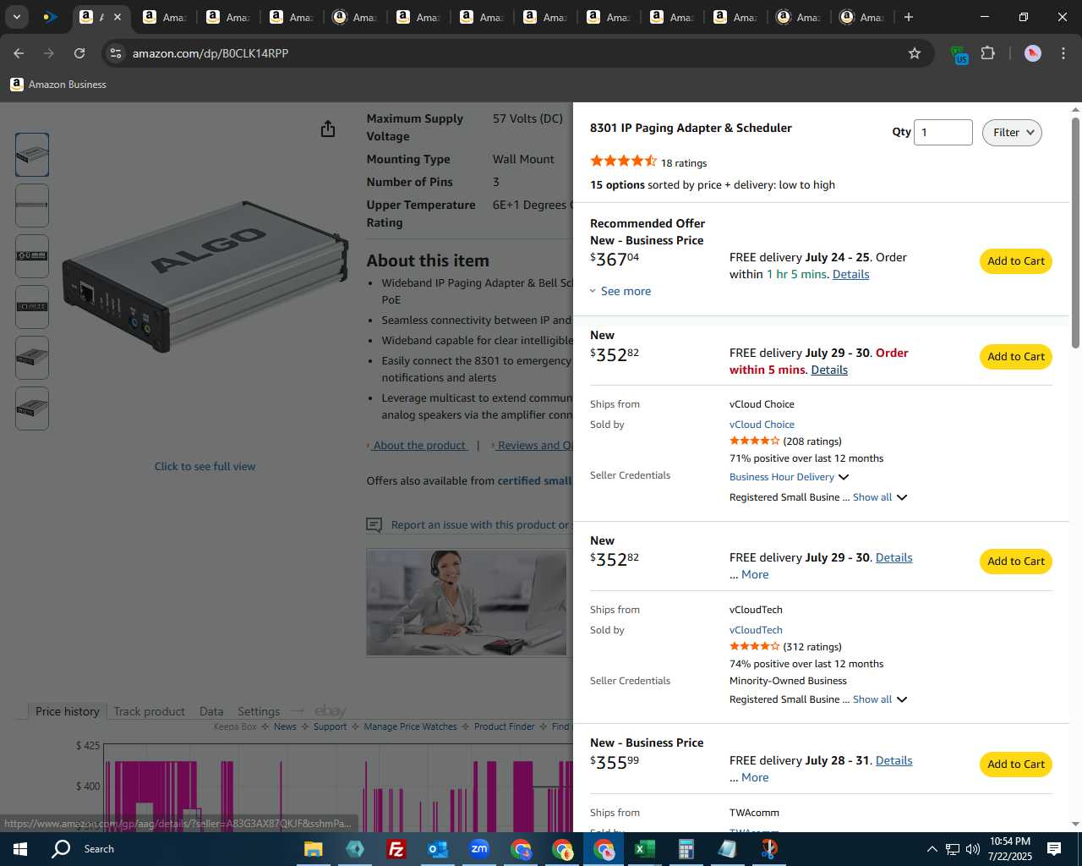1082x866 pixels.
Task: Click the share icon above product image
Action: click(x=328, y=129)
